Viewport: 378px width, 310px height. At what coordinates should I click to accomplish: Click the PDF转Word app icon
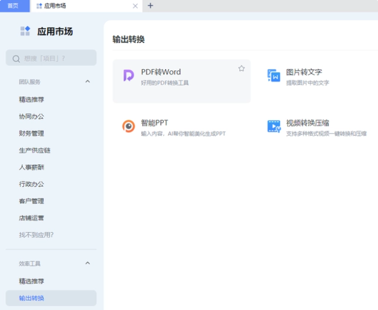tap(128, 76)
